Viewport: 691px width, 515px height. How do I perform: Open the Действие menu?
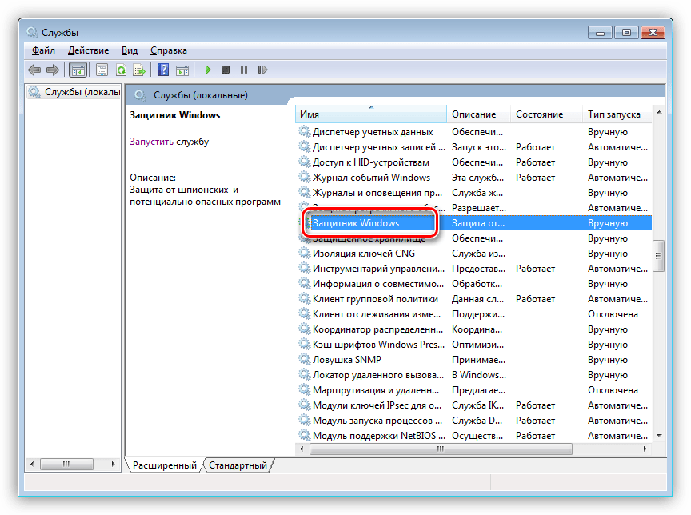click(x=88, y=50)
